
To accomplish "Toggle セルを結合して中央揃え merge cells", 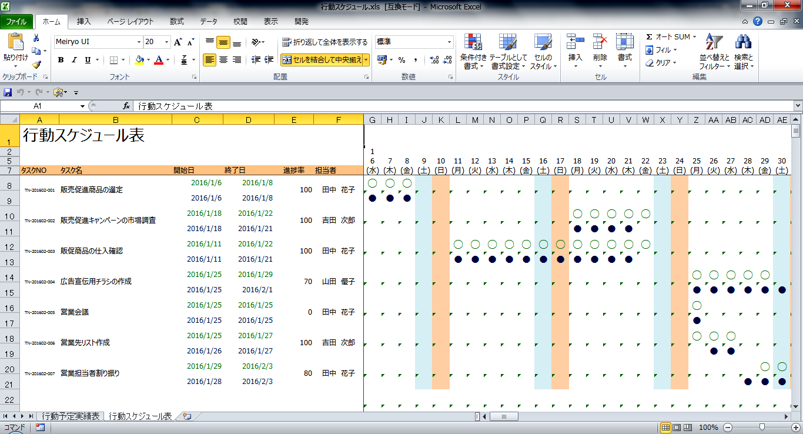I will 322,60.
